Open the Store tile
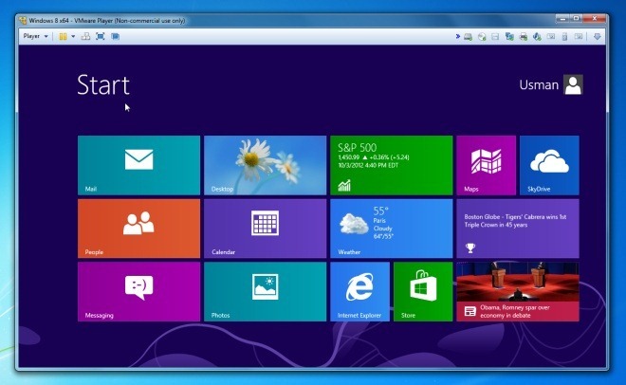 (423, 292)
